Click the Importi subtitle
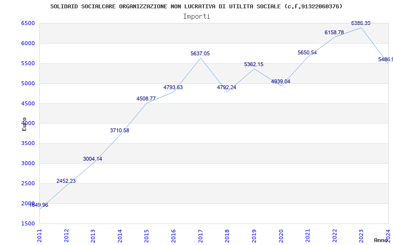The image size is (393, 245). pyautogui.click(x=196, y=17)
